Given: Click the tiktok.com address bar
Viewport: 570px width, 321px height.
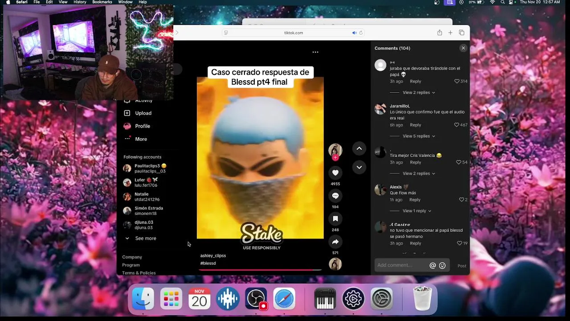Looking at the screenshot, I should 293,33.
